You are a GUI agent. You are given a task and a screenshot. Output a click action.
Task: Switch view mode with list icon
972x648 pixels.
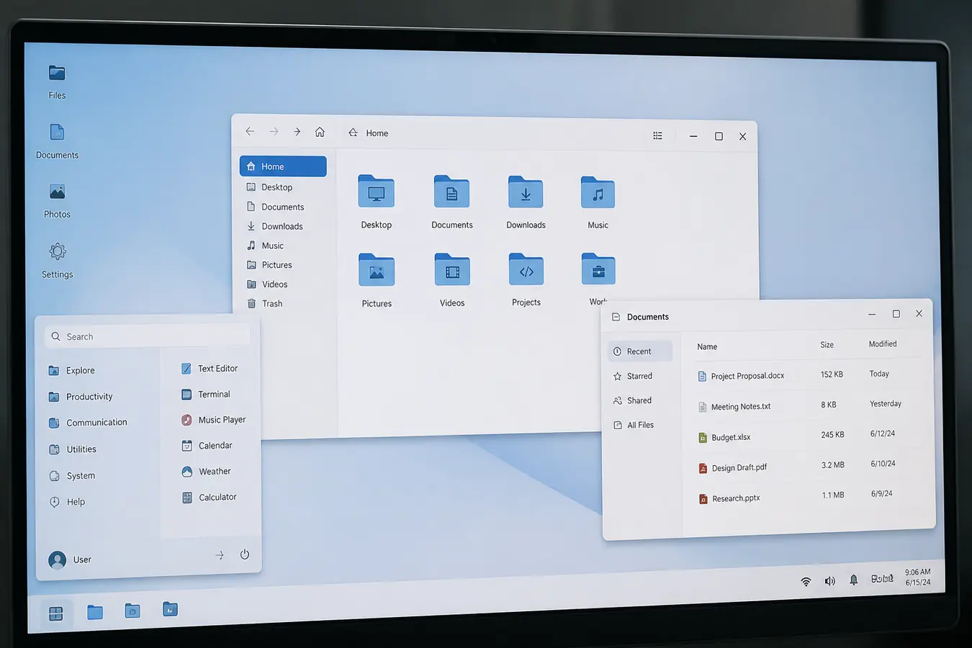(x=657, y=135)
